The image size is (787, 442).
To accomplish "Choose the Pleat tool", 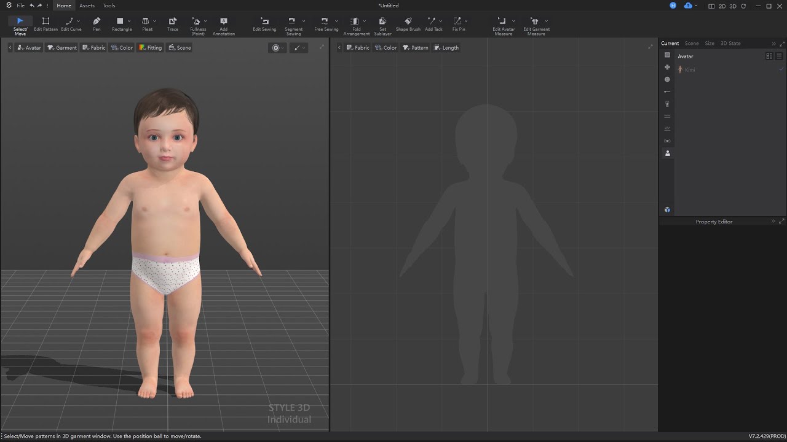I will [146, 25].
